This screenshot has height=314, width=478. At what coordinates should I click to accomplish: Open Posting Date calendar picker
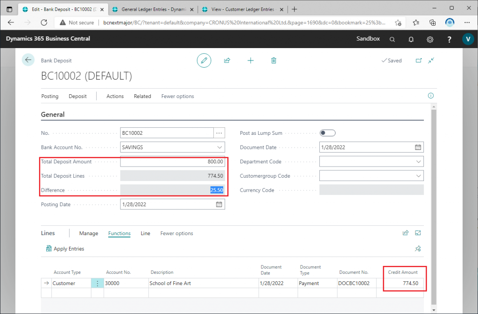point(219,204)
